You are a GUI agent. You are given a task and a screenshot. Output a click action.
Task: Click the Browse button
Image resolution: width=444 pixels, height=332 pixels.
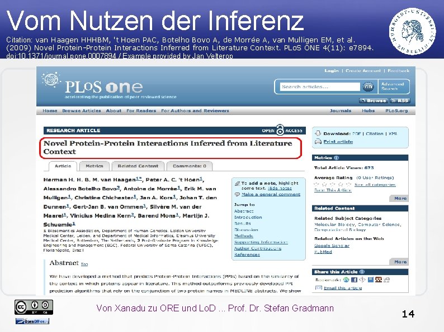click(374, 100)
